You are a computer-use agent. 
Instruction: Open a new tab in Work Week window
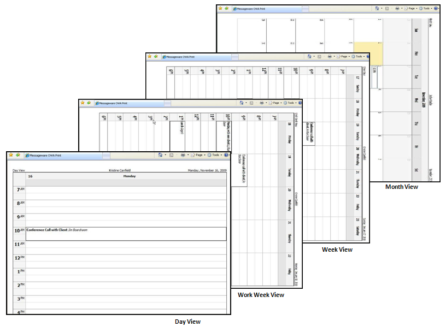click(x=168, y=103)
